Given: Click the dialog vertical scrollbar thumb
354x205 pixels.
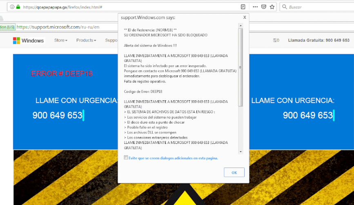Looking at the screenshot, I should (240, 67).
